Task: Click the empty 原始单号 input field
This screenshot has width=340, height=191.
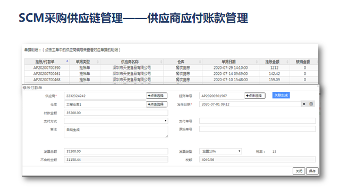Action: (x=257, y=129)
